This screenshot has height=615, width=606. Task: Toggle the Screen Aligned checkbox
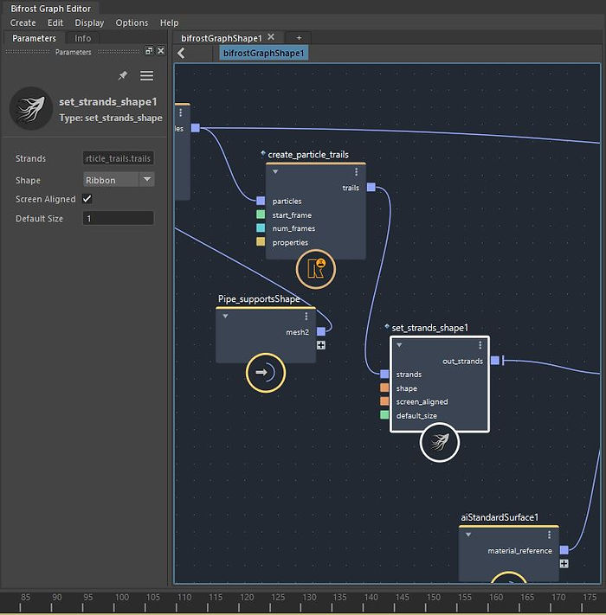pyautogui.click(x=87, y=199)
